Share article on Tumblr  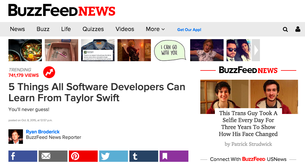pyautogui.click(x=144, y=156)
